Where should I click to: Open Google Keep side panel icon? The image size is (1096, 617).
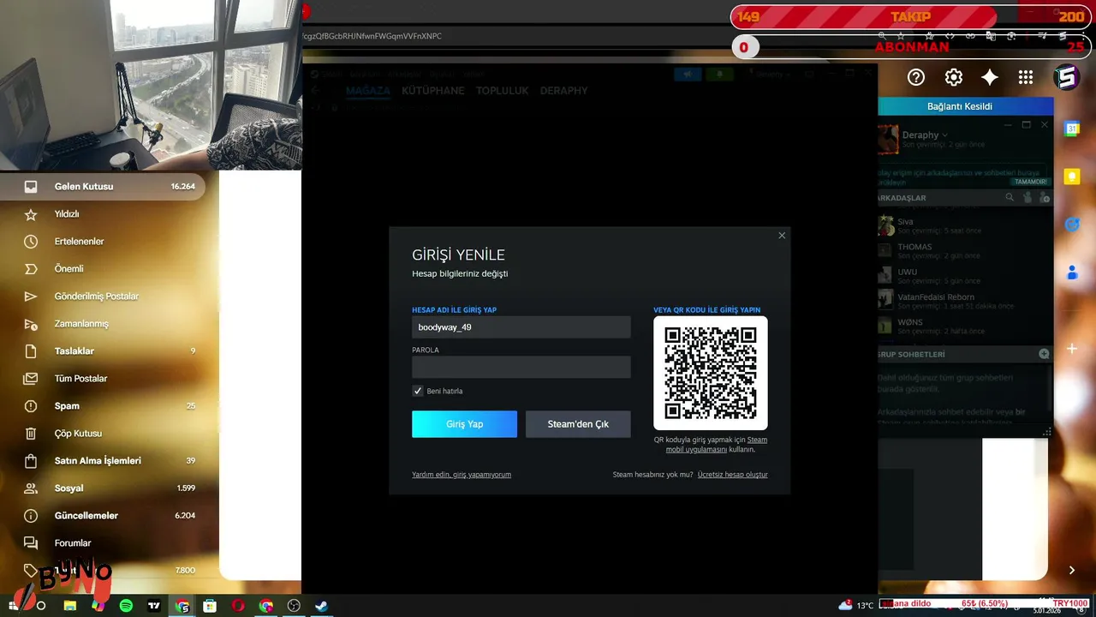pos(1071,177)
